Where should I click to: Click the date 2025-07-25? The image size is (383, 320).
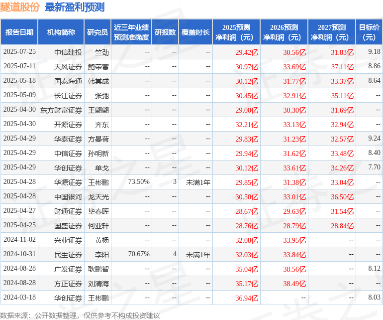coord(19,52)
